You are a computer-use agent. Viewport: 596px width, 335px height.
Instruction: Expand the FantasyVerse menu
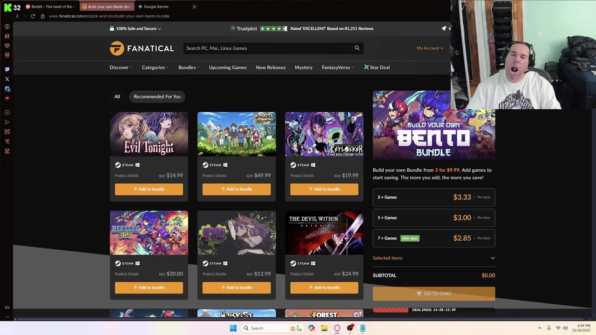338,67
